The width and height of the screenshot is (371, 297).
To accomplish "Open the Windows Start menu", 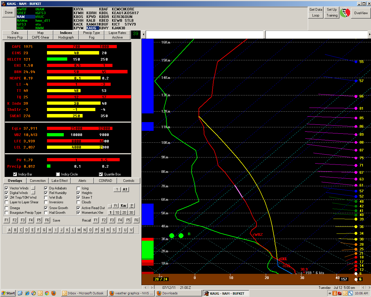I will [x=8, y=293].
